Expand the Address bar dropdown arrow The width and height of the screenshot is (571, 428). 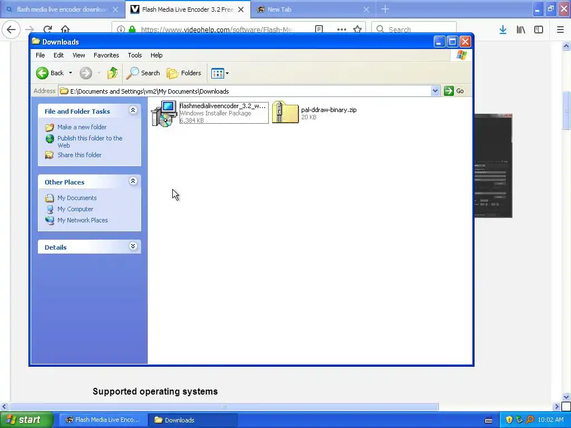pyautogui.click(x=435, y=91)
